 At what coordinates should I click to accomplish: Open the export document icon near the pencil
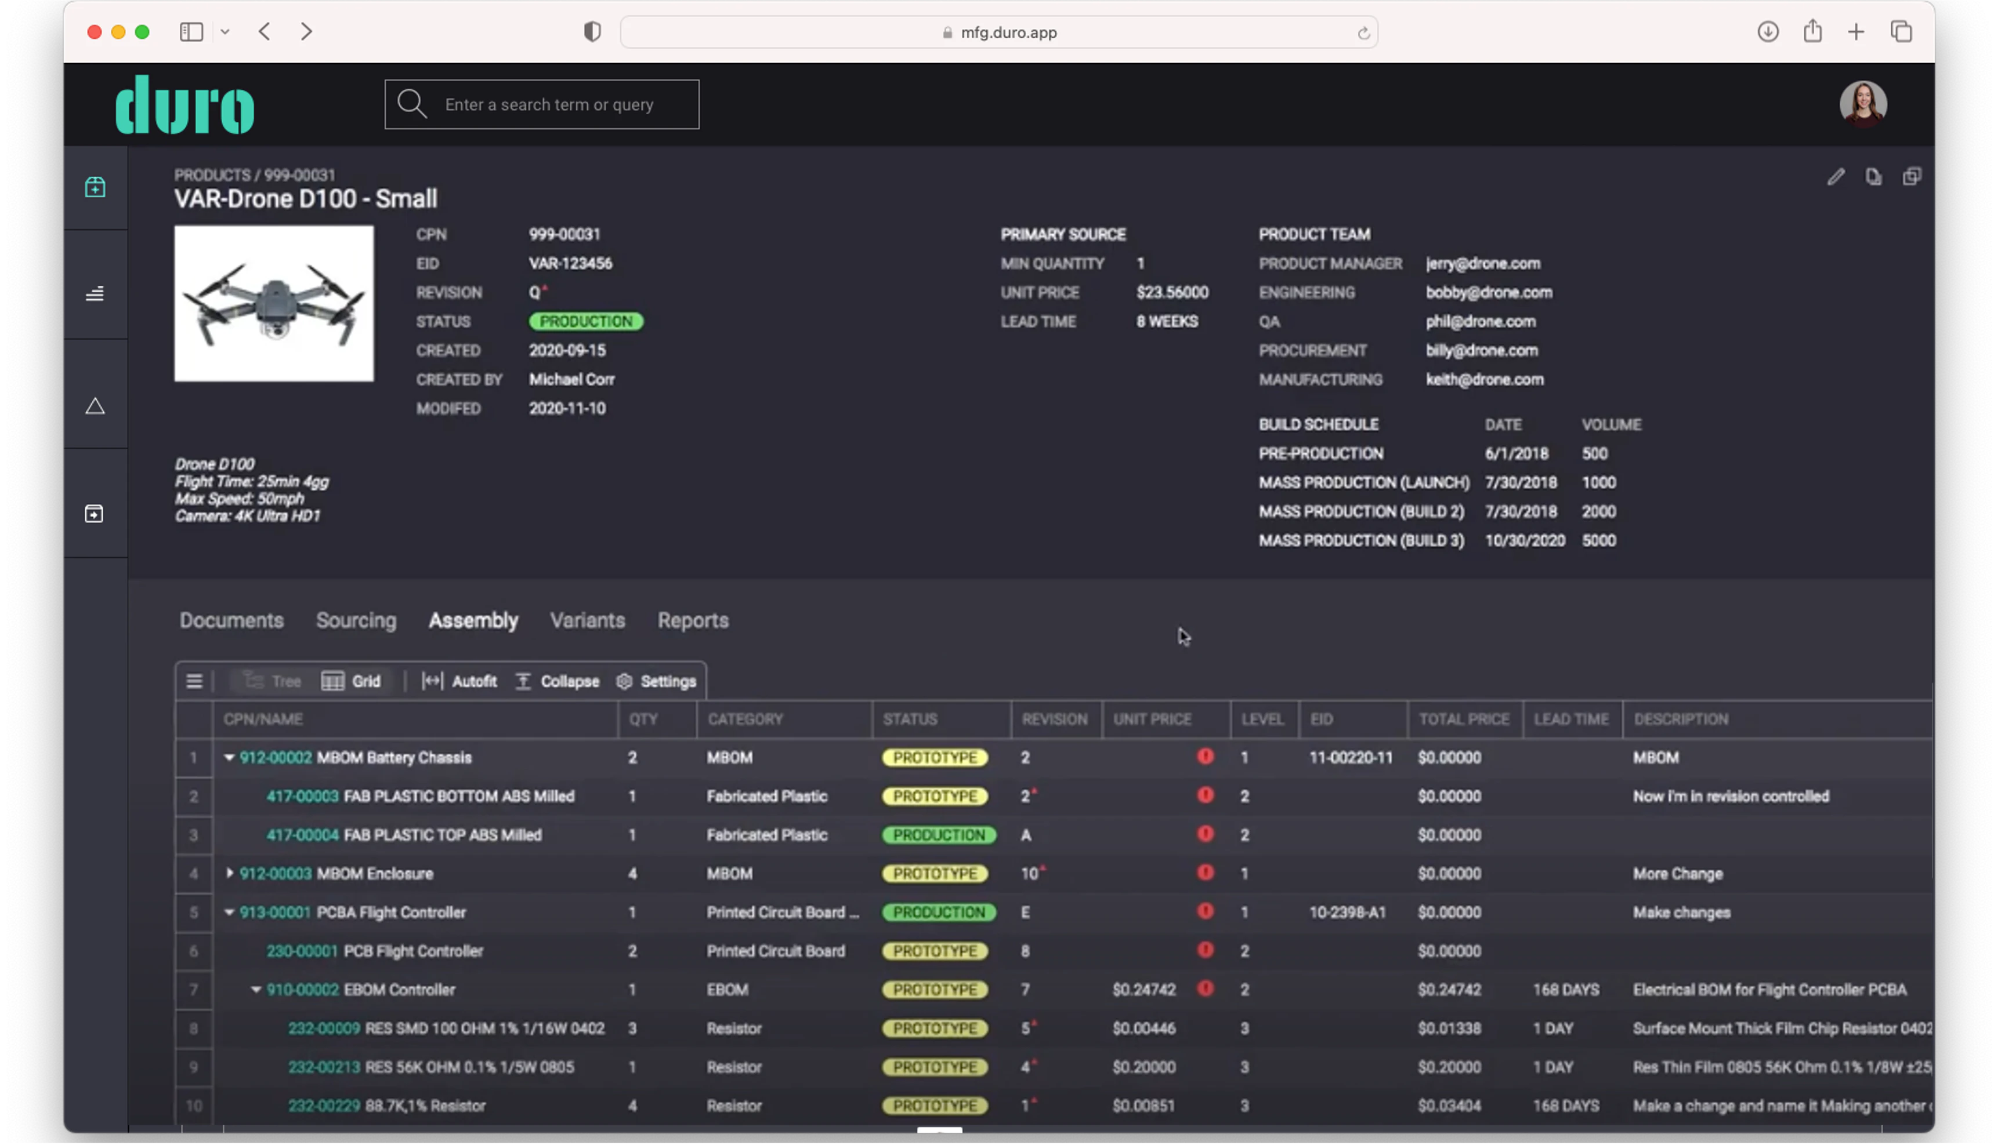pyautogui.click(x=1873, y=176)
